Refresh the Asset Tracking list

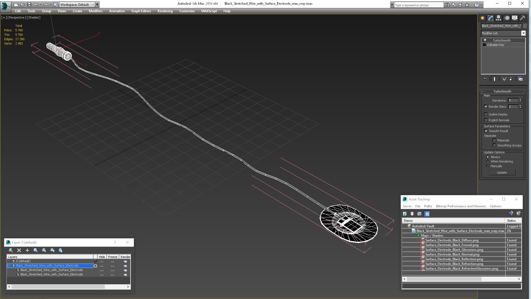point(405,214)
